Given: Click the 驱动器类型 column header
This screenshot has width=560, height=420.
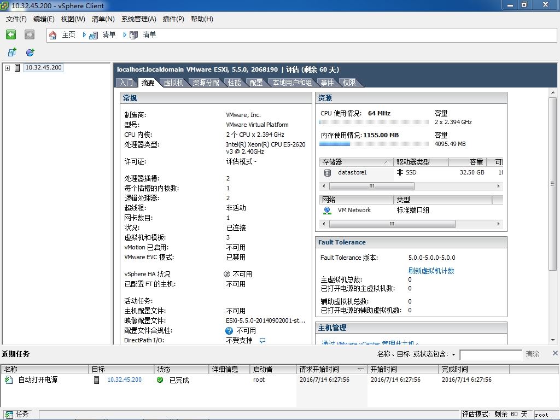Looking at the screenshot, I should click(x=421, y=162).
